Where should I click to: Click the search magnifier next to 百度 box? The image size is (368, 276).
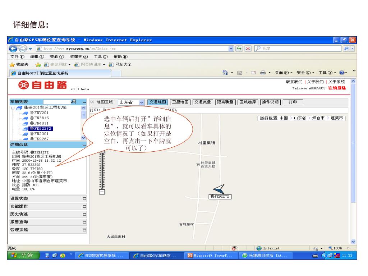(346, 49)
